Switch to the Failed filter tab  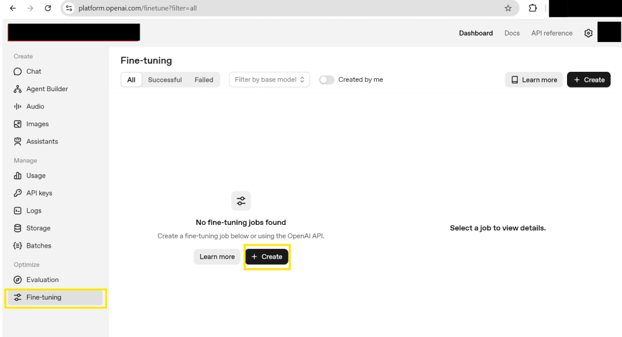204,80
